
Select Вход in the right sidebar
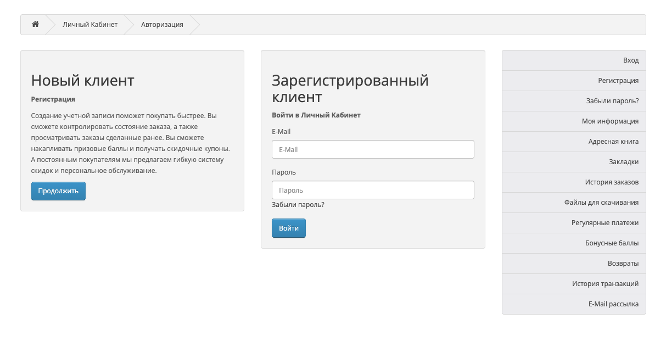pos(630,60)
